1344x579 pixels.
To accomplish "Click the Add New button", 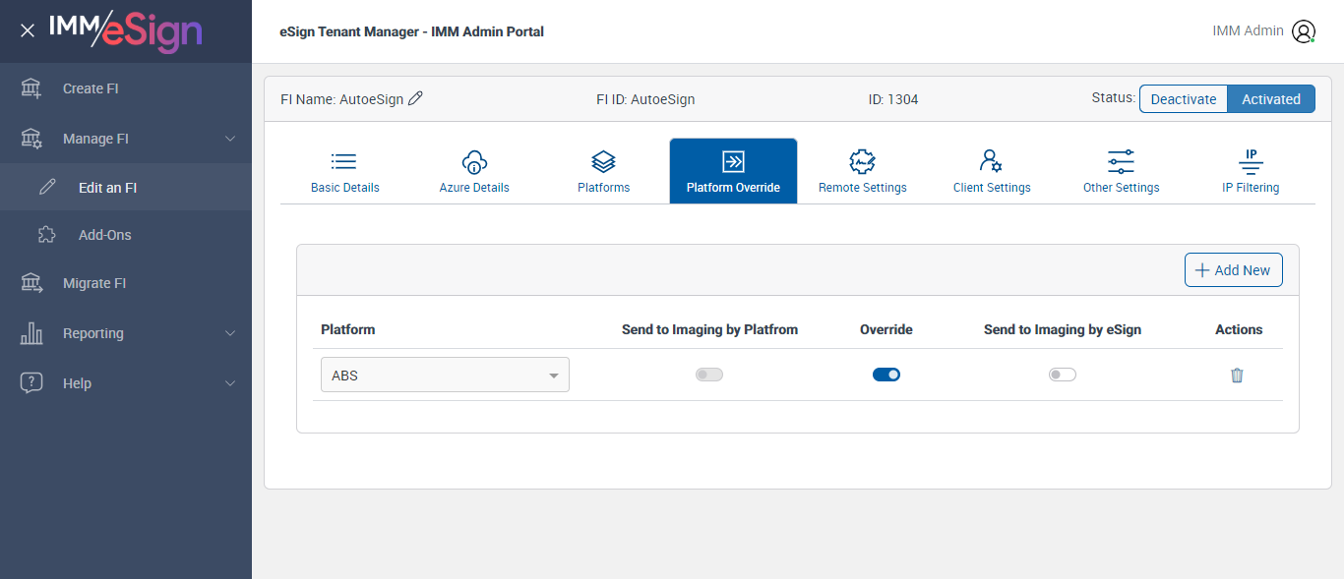I will pos(1233,270).
